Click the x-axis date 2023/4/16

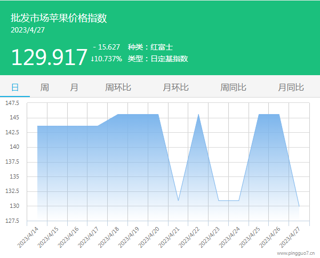68,238
